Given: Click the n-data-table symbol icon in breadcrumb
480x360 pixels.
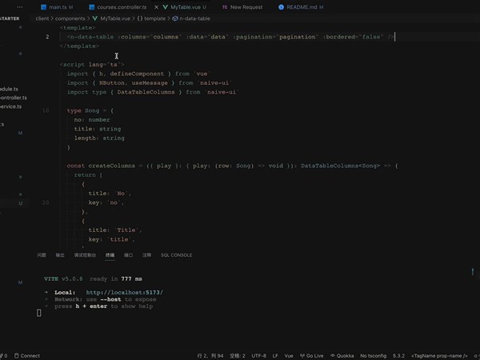Looking at the screenshot, I should click(175, 18).
